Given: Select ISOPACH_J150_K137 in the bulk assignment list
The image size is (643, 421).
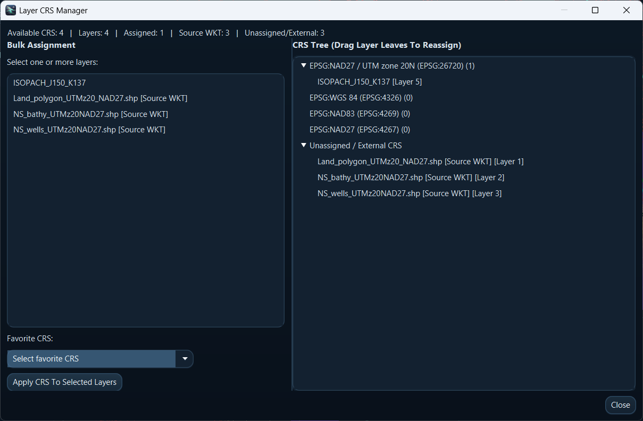Looking at the screenshot, I should [x=145, y=83].
